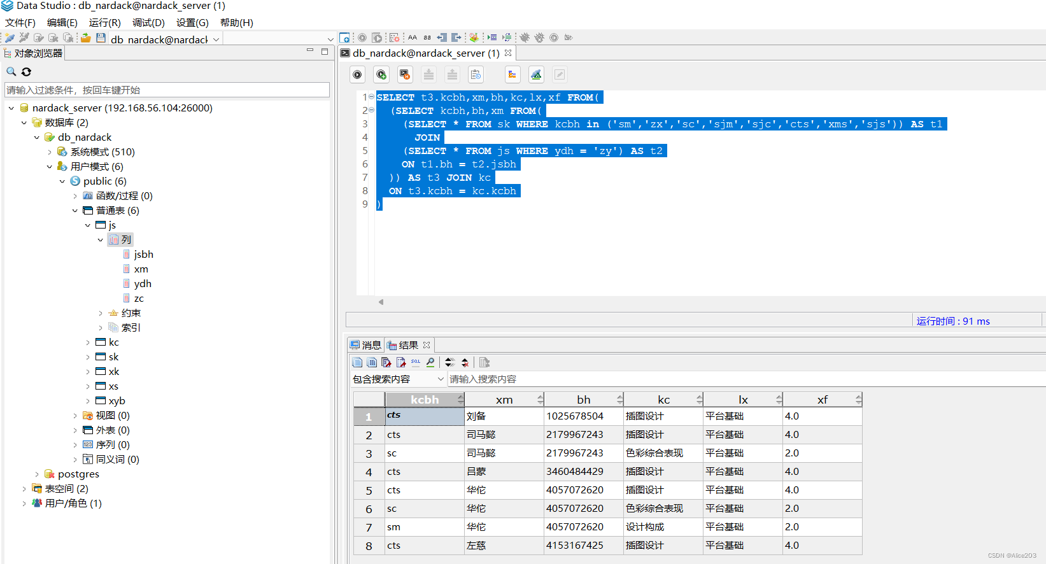Open the 编辑(E) menu
1046x564 pixels.
coord(62,23)
